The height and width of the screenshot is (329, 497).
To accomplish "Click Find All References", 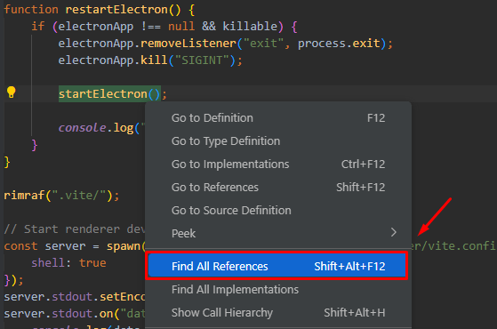I will pos(277,266).
